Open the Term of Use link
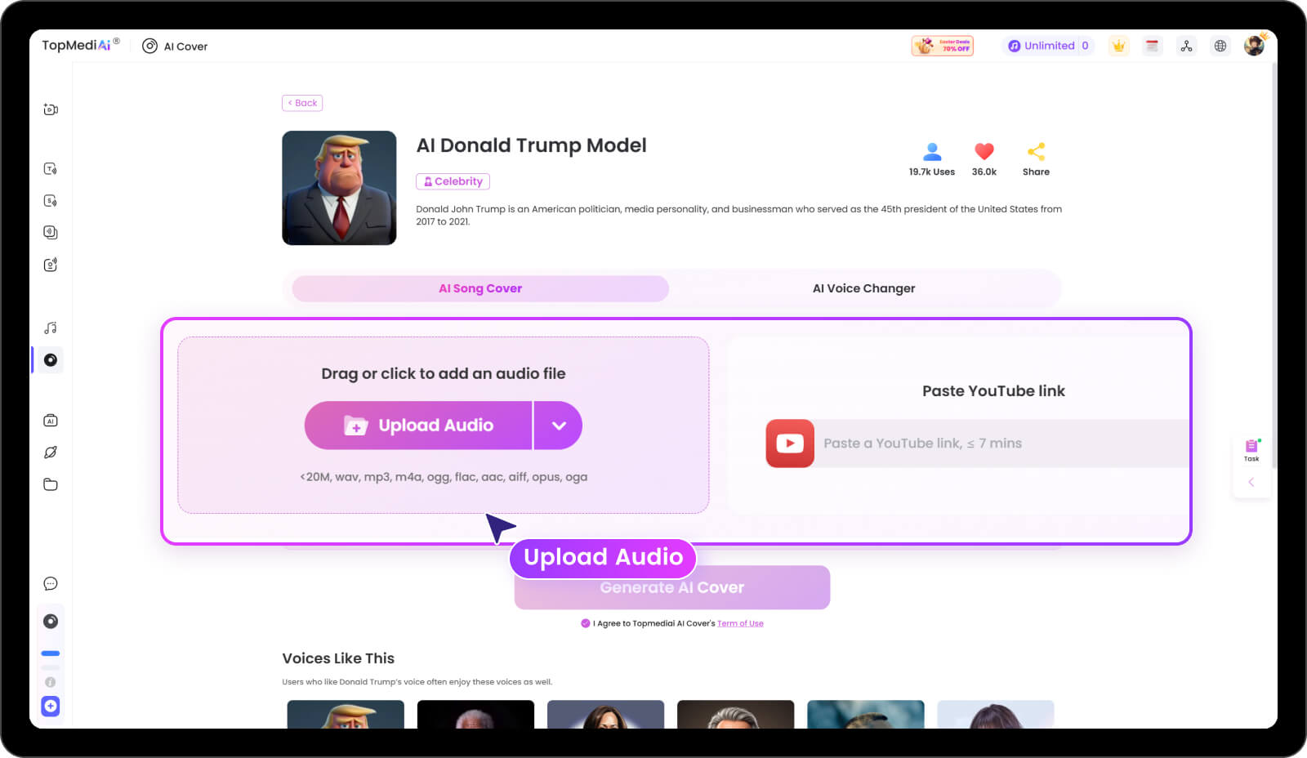1307x758 pixels. 740,623
